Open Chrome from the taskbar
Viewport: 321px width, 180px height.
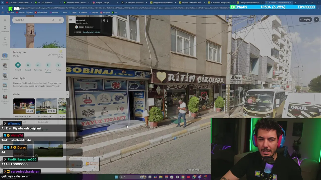click(183, 177)
